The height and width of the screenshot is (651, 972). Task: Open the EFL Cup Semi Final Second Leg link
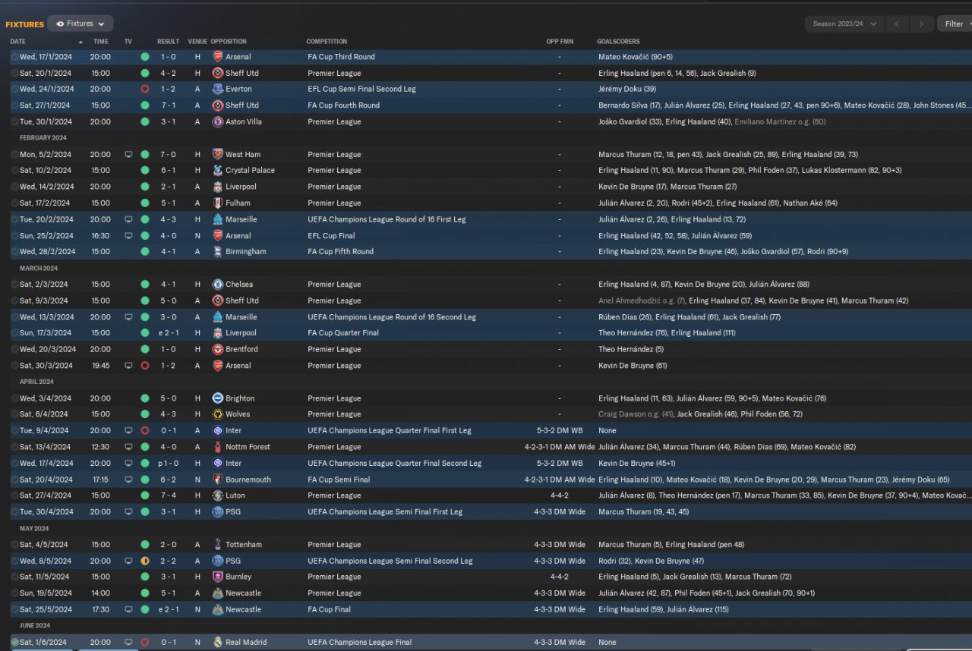click(361, 90)
